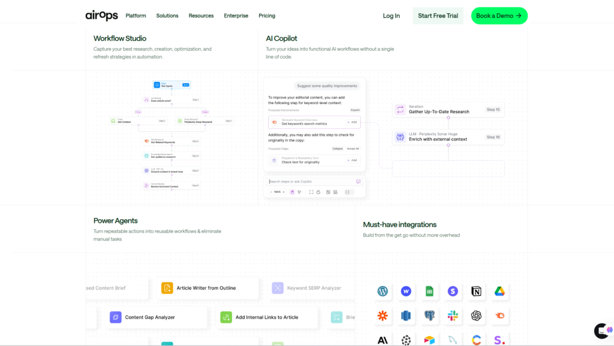614x346 pixels.
Task: Select the Perplexity Deep Research node
Action: [205, 121]
